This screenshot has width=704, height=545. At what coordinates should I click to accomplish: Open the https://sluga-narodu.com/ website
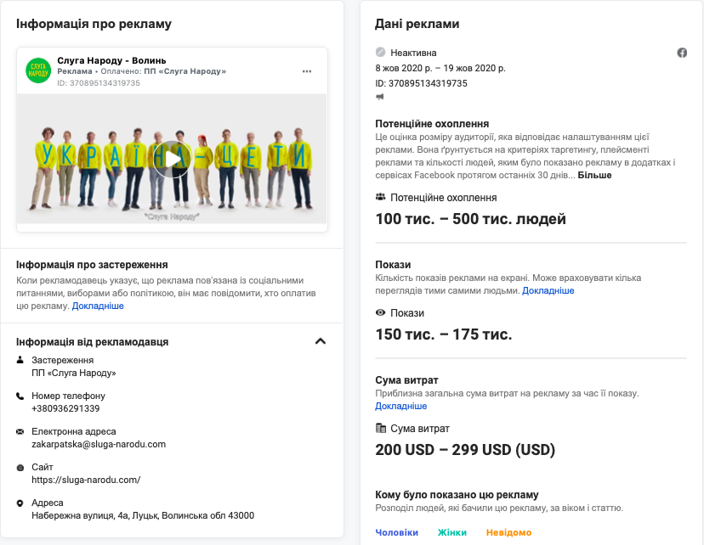(x=86, y=480)
